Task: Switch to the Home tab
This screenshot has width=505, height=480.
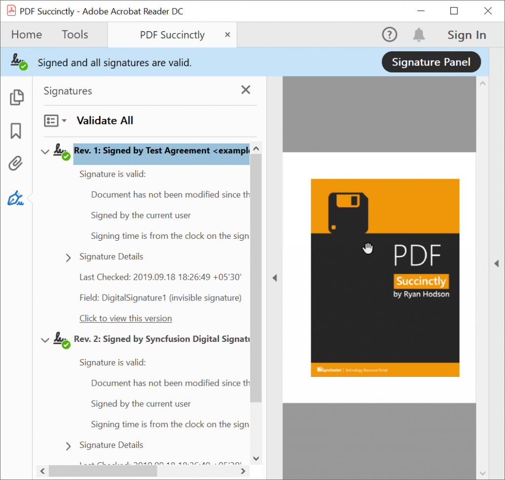Action: pyautogui.click(x=27, y=35)
